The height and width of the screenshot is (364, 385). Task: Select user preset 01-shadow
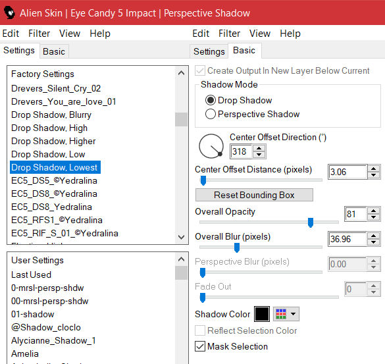(33, 314)
